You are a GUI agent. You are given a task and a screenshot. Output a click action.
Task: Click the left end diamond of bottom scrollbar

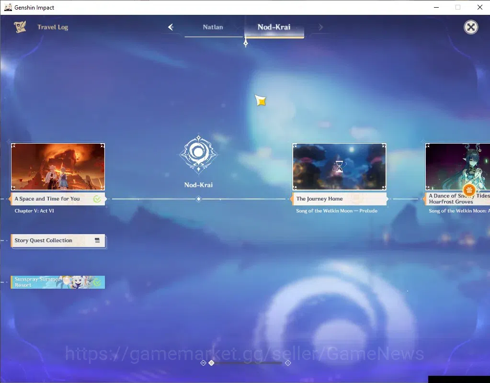203,363
